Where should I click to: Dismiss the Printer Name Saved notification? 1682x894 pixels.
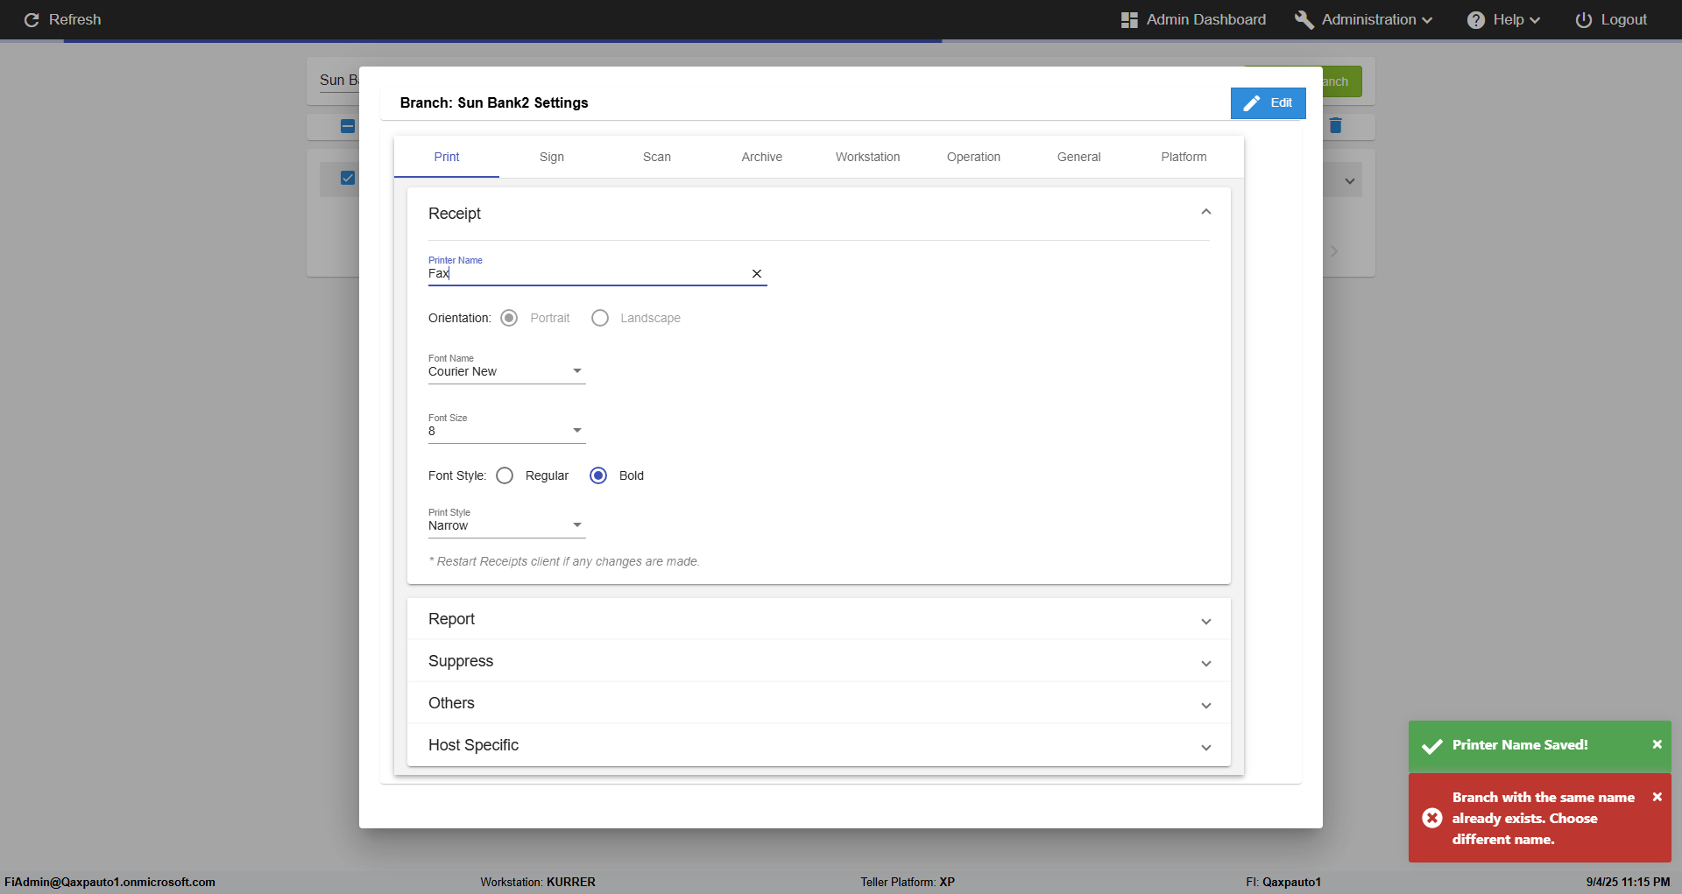[1657, 744]
